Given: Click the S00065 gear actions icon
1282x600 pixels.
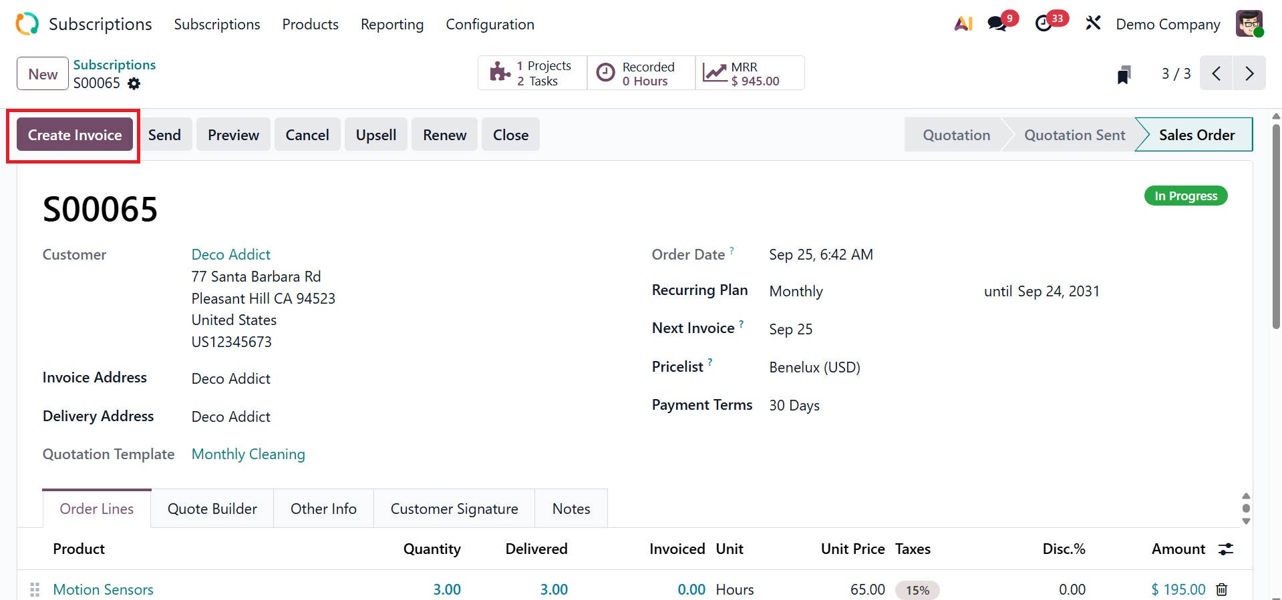Looking at the screenshot, I should [x=134, y=83].
